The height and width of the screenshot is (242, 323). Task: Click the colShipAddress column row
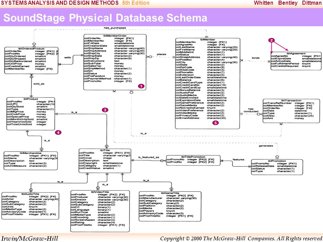click(114, 51)
